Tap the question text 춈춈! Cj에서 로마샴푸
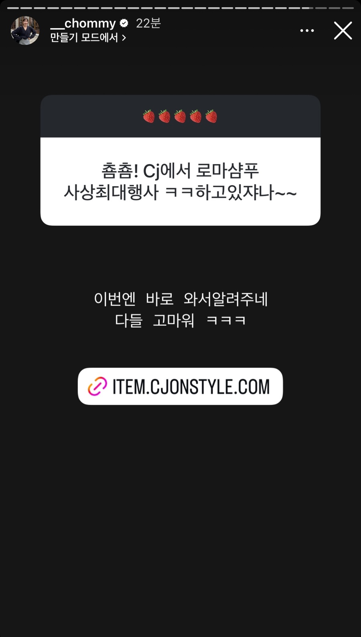 pyautogui.click(x=180, y=171)
